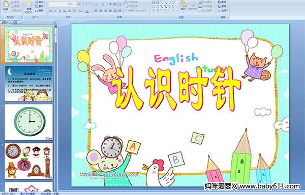Image resolution: width=305 pixels, height=195 pixels.
Task: Switch to the Slides tab in left pane
Action: 5,22
